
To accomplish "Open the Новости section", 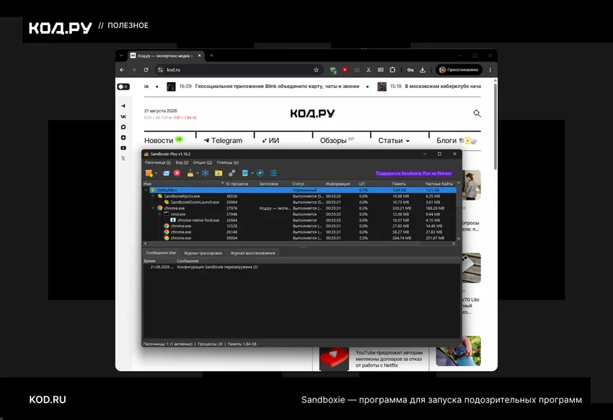I will [x=159, y=141].
